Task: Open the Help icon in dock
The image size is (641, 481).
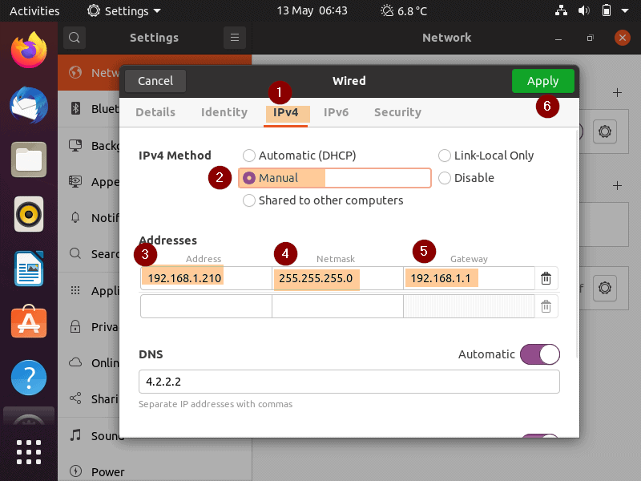Action: click(29, 378)
